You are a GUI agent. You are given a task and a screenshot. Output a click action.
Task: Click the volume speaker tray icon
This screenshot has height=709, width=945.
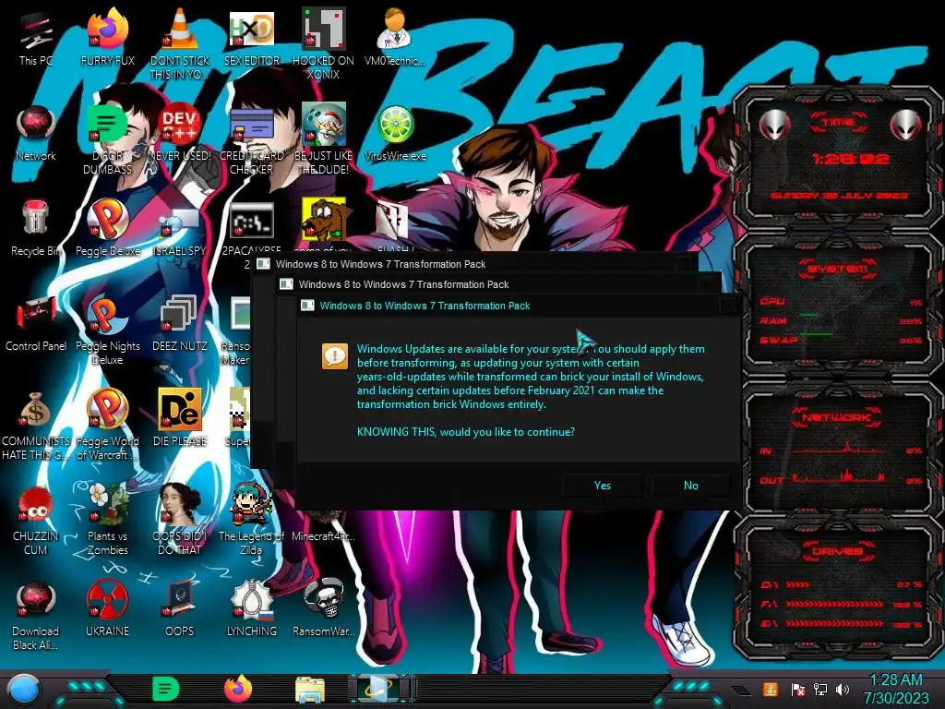(x=843, y=690)
